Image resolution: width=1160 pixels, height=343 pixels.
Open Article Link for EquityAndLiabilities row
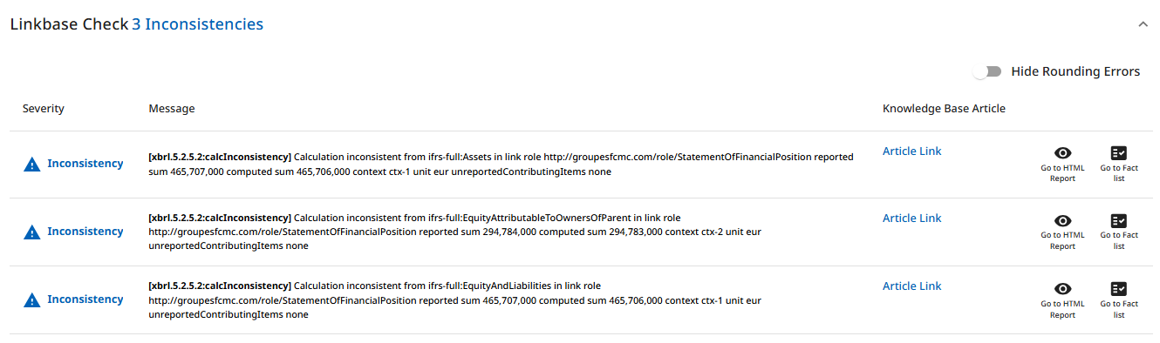(911, 286)
